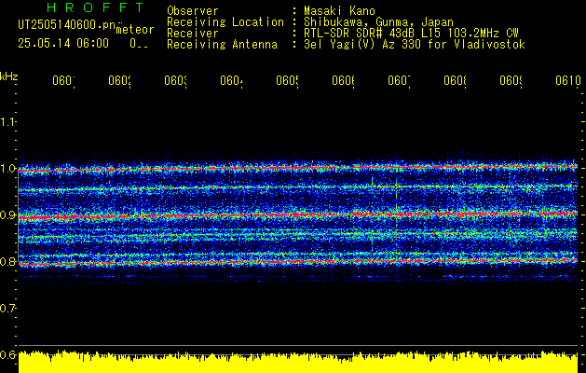The width and height of the screenshot is (586, 373).
Task: Click the 1.1 kHz frequency axis label
Action: click(7, 121)
